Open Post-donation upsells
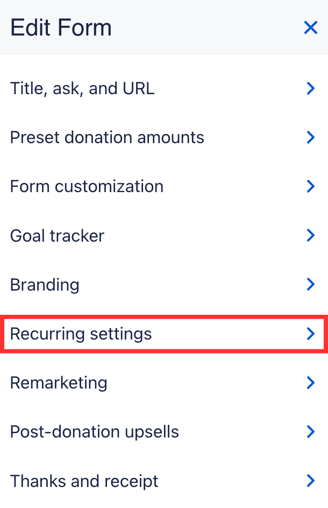This screenshot has height=508, width=328. pos(95,432)
